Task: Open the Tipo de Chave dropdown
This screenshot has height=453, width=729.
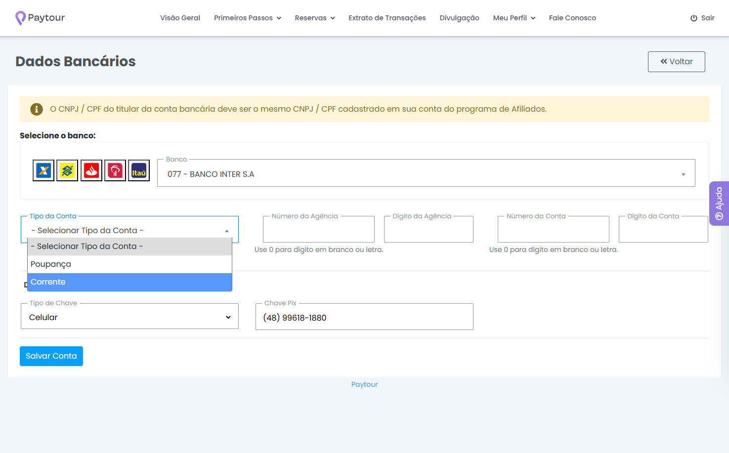Action: click(129, 317)
